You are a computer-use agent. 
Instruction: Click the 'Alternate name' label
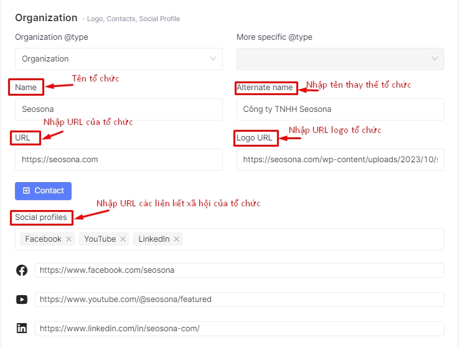pos(265,87)
